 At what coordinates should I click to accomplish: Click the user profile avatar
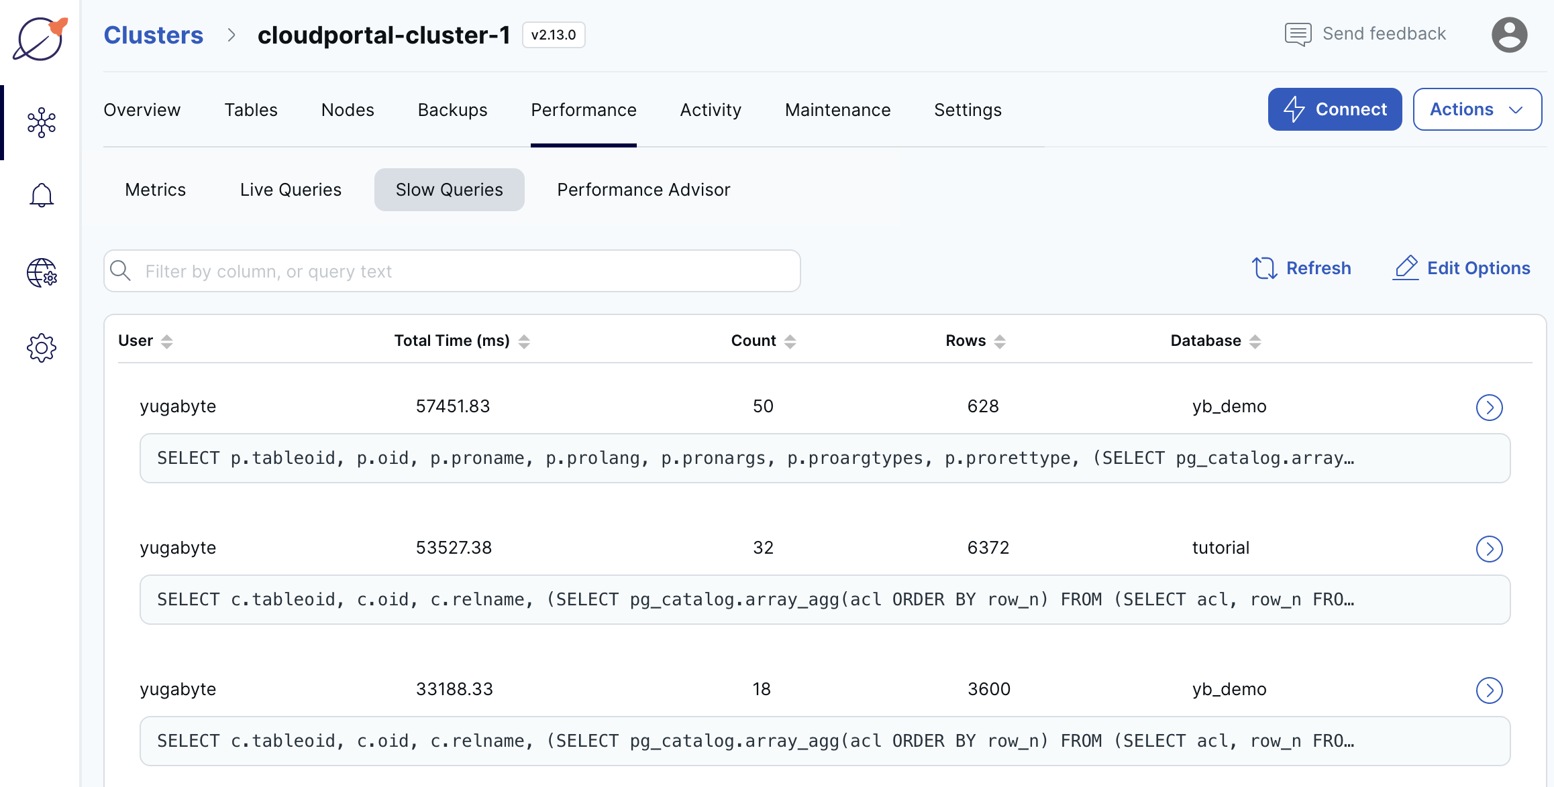1509,35
